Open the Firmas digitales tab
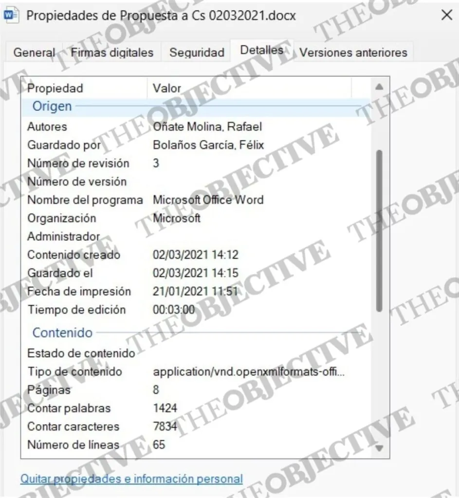This screenshot has width=459, height=498. coord(112,53)
